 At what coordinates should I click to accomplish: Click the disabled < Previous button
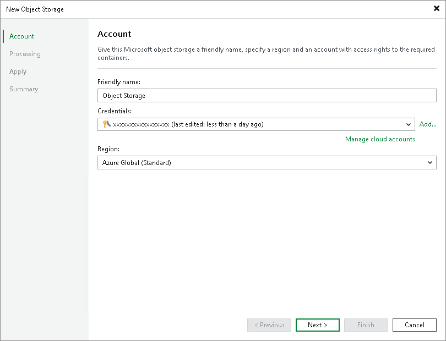coord(269,325)
